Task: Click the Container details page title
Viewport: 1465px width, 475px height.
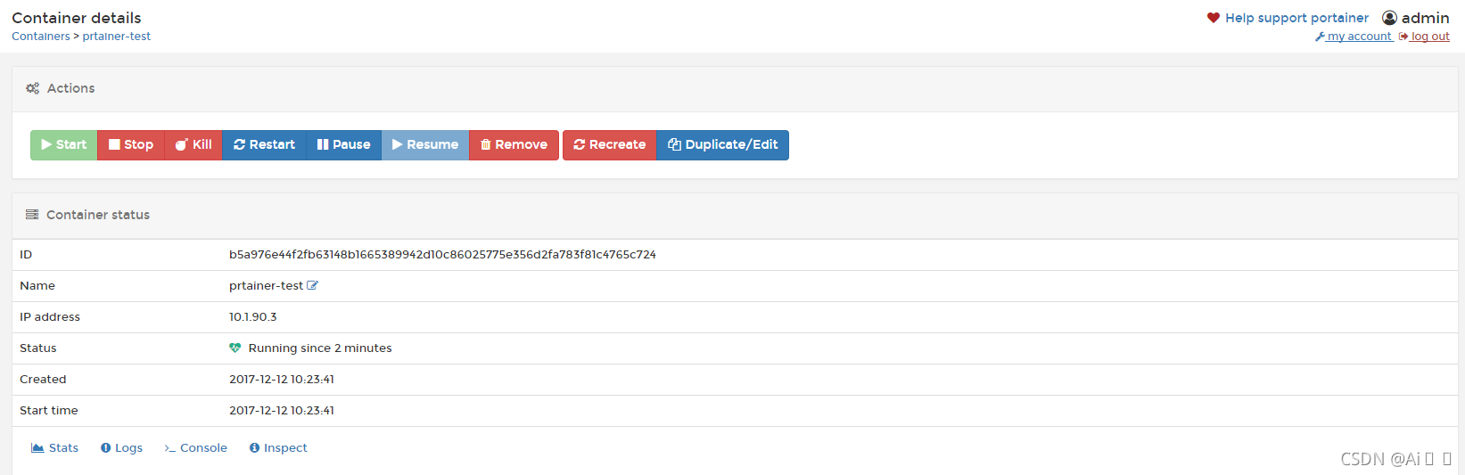Action: pos(77,18)
